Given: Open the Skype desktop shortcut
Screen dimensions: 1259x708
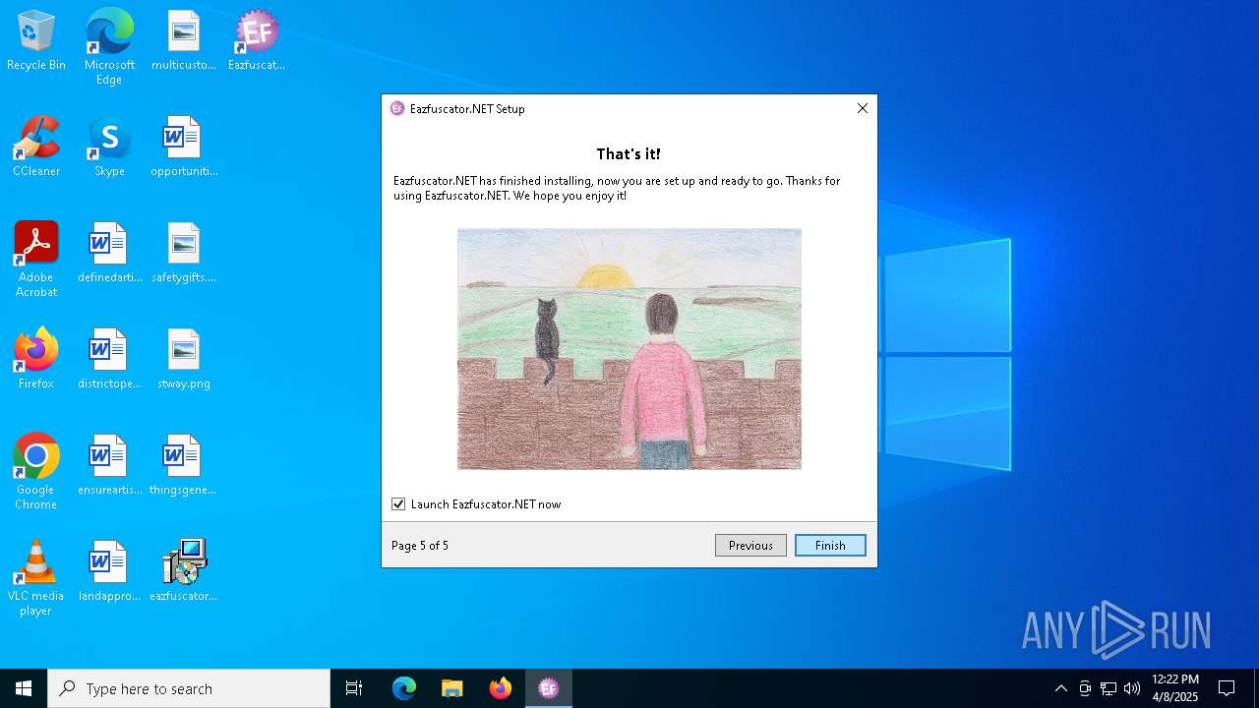Looking at the screenshot, I should 109,147.
